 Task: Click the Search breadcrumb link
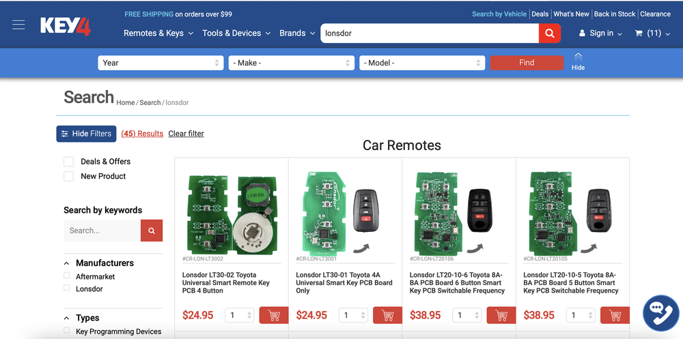pos(150,103)
